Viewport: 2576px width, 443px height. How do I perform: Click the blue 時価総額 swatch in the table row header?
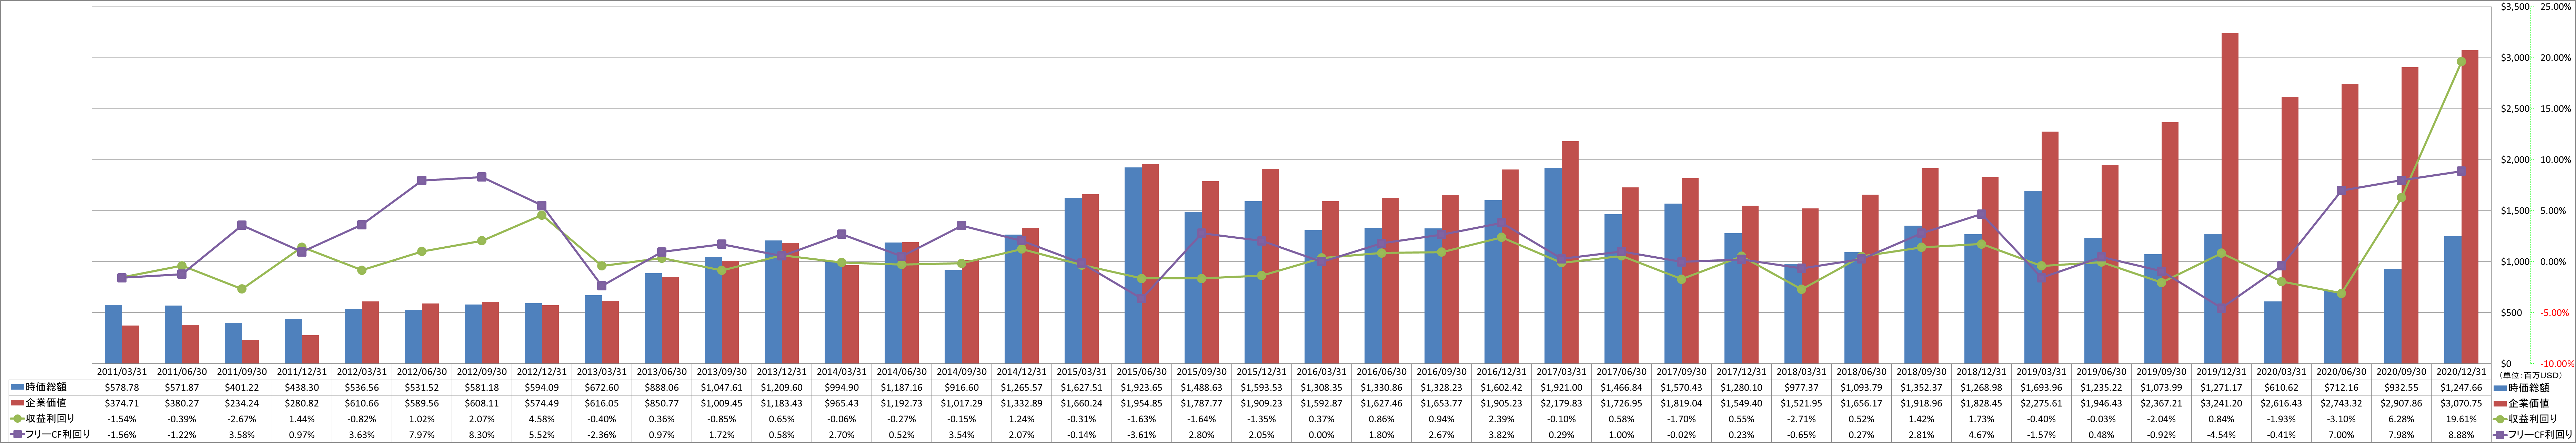(x=17, y=386)
